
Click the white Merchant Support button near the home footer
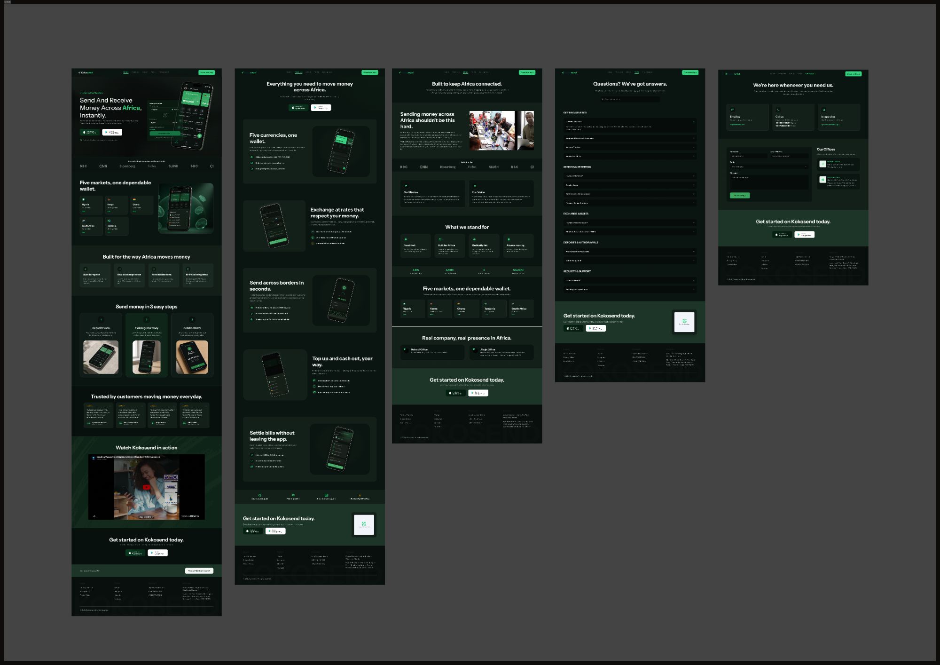199,570
